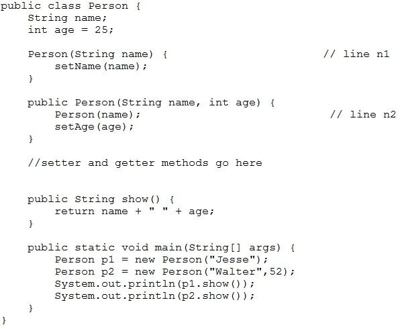Click the line creating p1 with "Jesse"
This screenshot has width=400, height=329.
pyautogui.click(x=161, y=260)
